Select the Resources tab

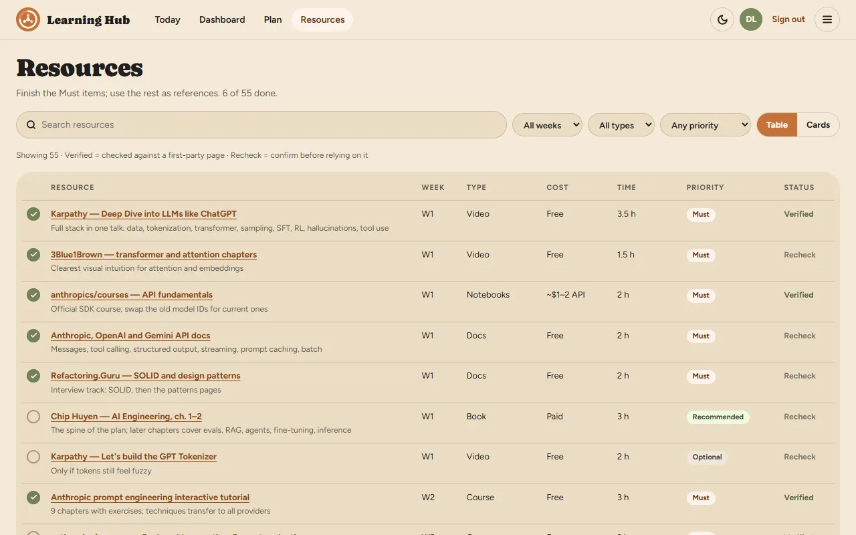[x=322, y=19]
